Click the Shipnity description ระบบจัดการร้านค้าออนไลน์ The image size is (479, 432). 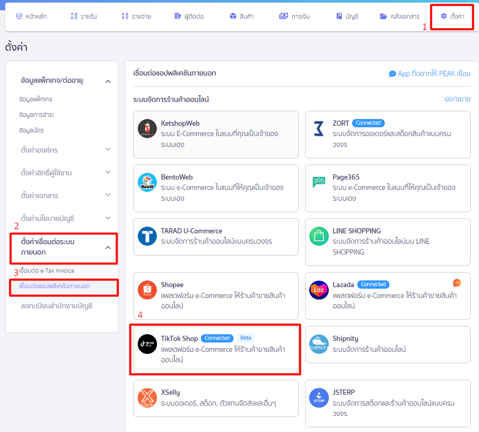click(369, 349)
